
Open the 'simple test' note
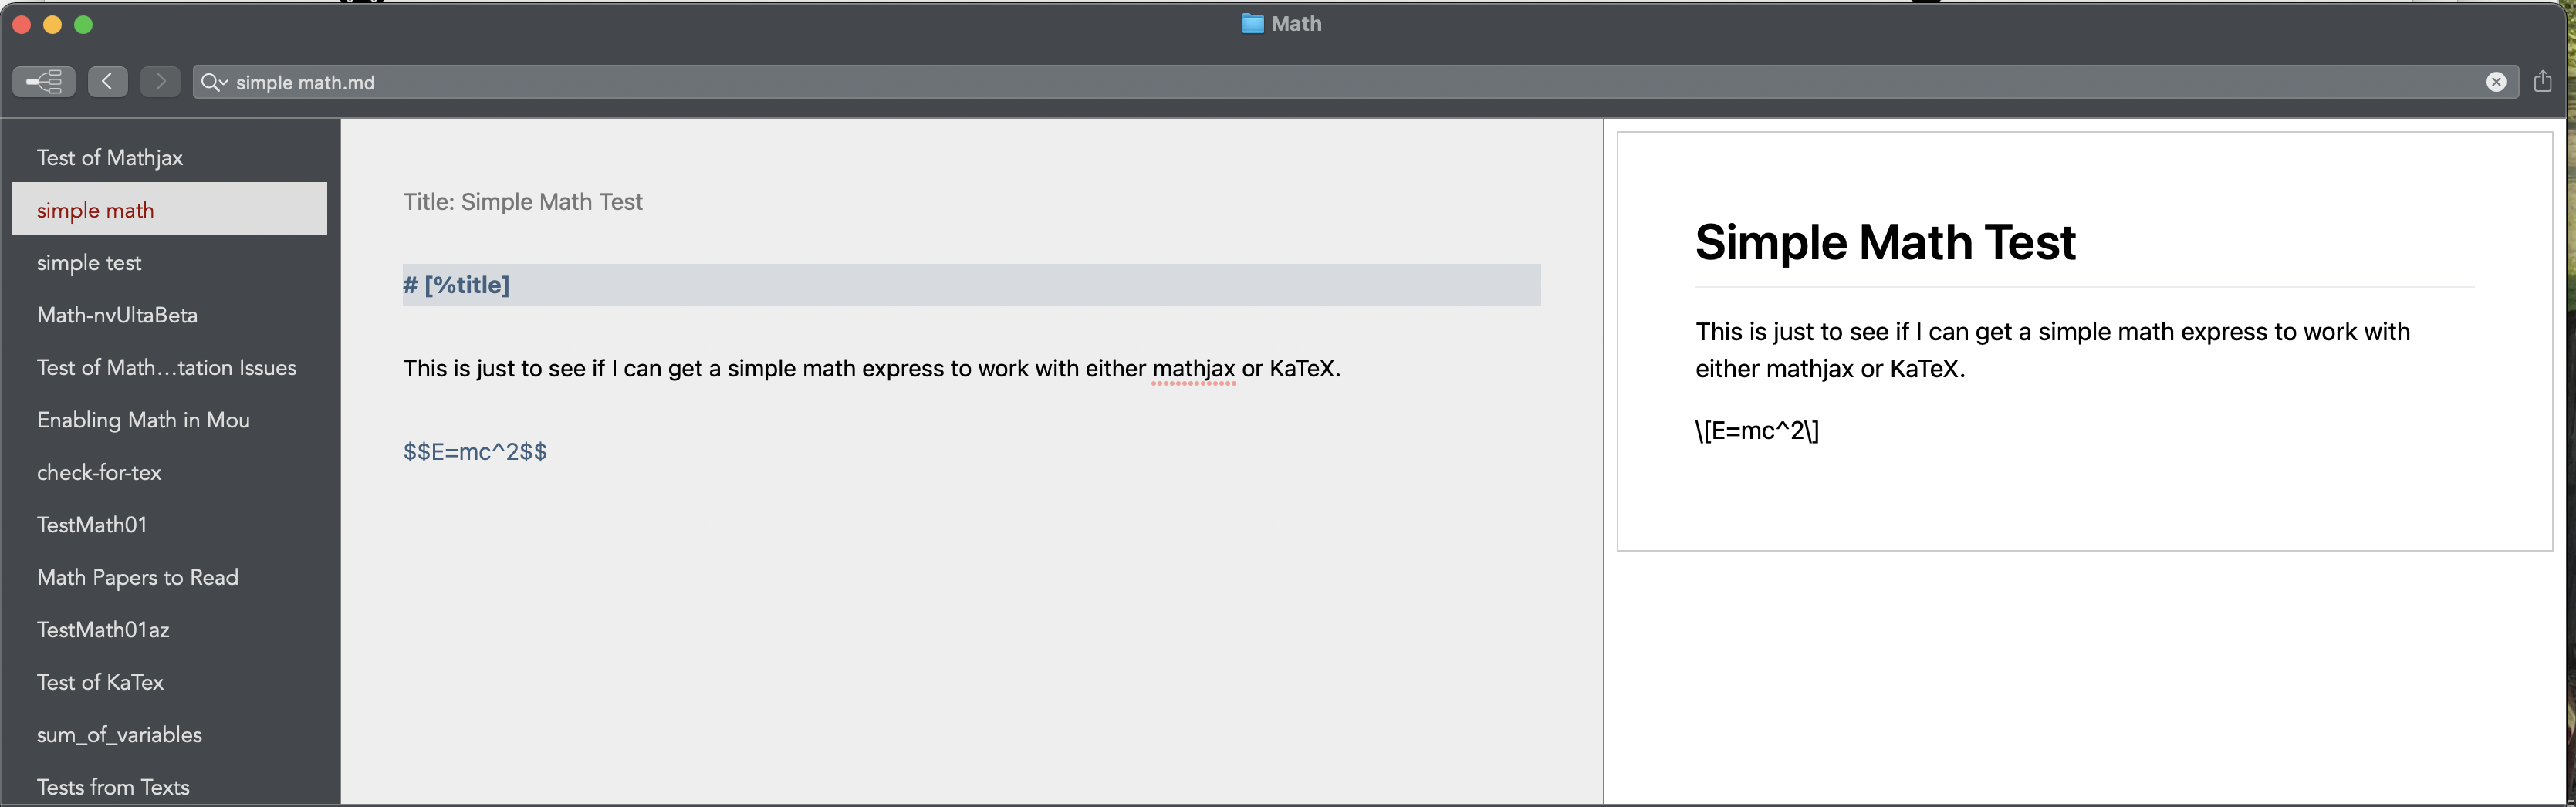(x=89, y=262)
